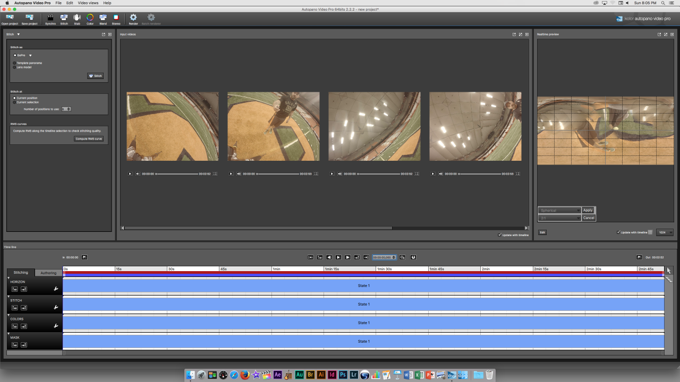Viewport: 680px width, 382px height.
Task: Play the timeline with center play button
Action: [x=338, y=257]
